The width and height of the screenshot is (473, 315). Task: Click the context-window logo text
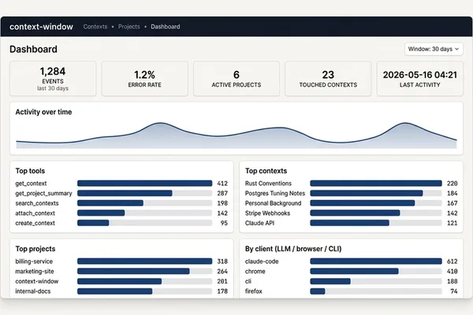pos(41,27)
